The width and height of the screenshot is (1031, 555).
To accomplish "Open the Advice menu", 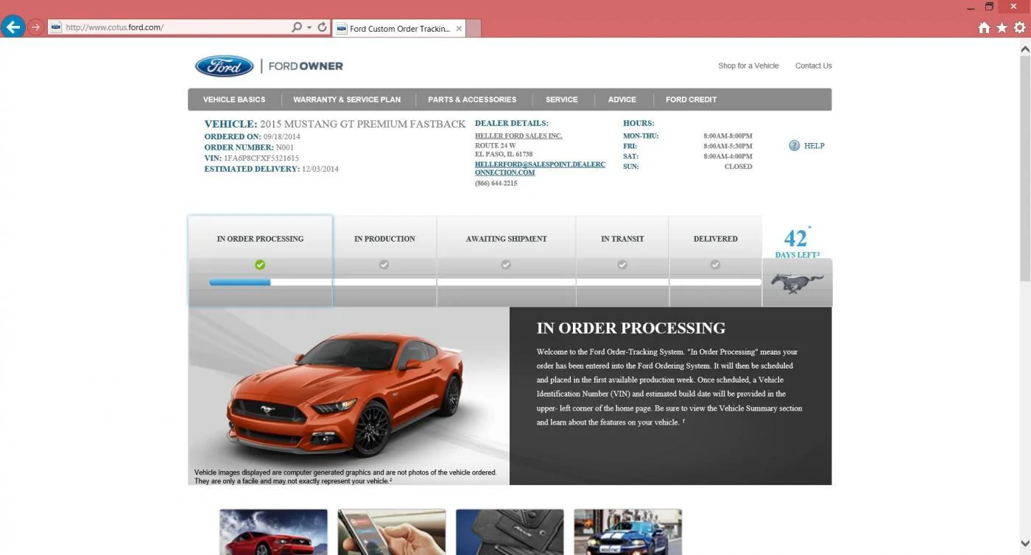I will coord(622,100).
